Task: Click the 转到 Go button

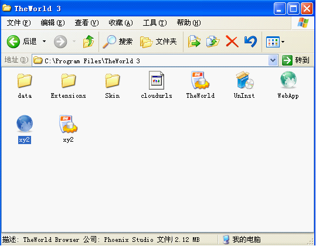Action: (x=295, y=60)
